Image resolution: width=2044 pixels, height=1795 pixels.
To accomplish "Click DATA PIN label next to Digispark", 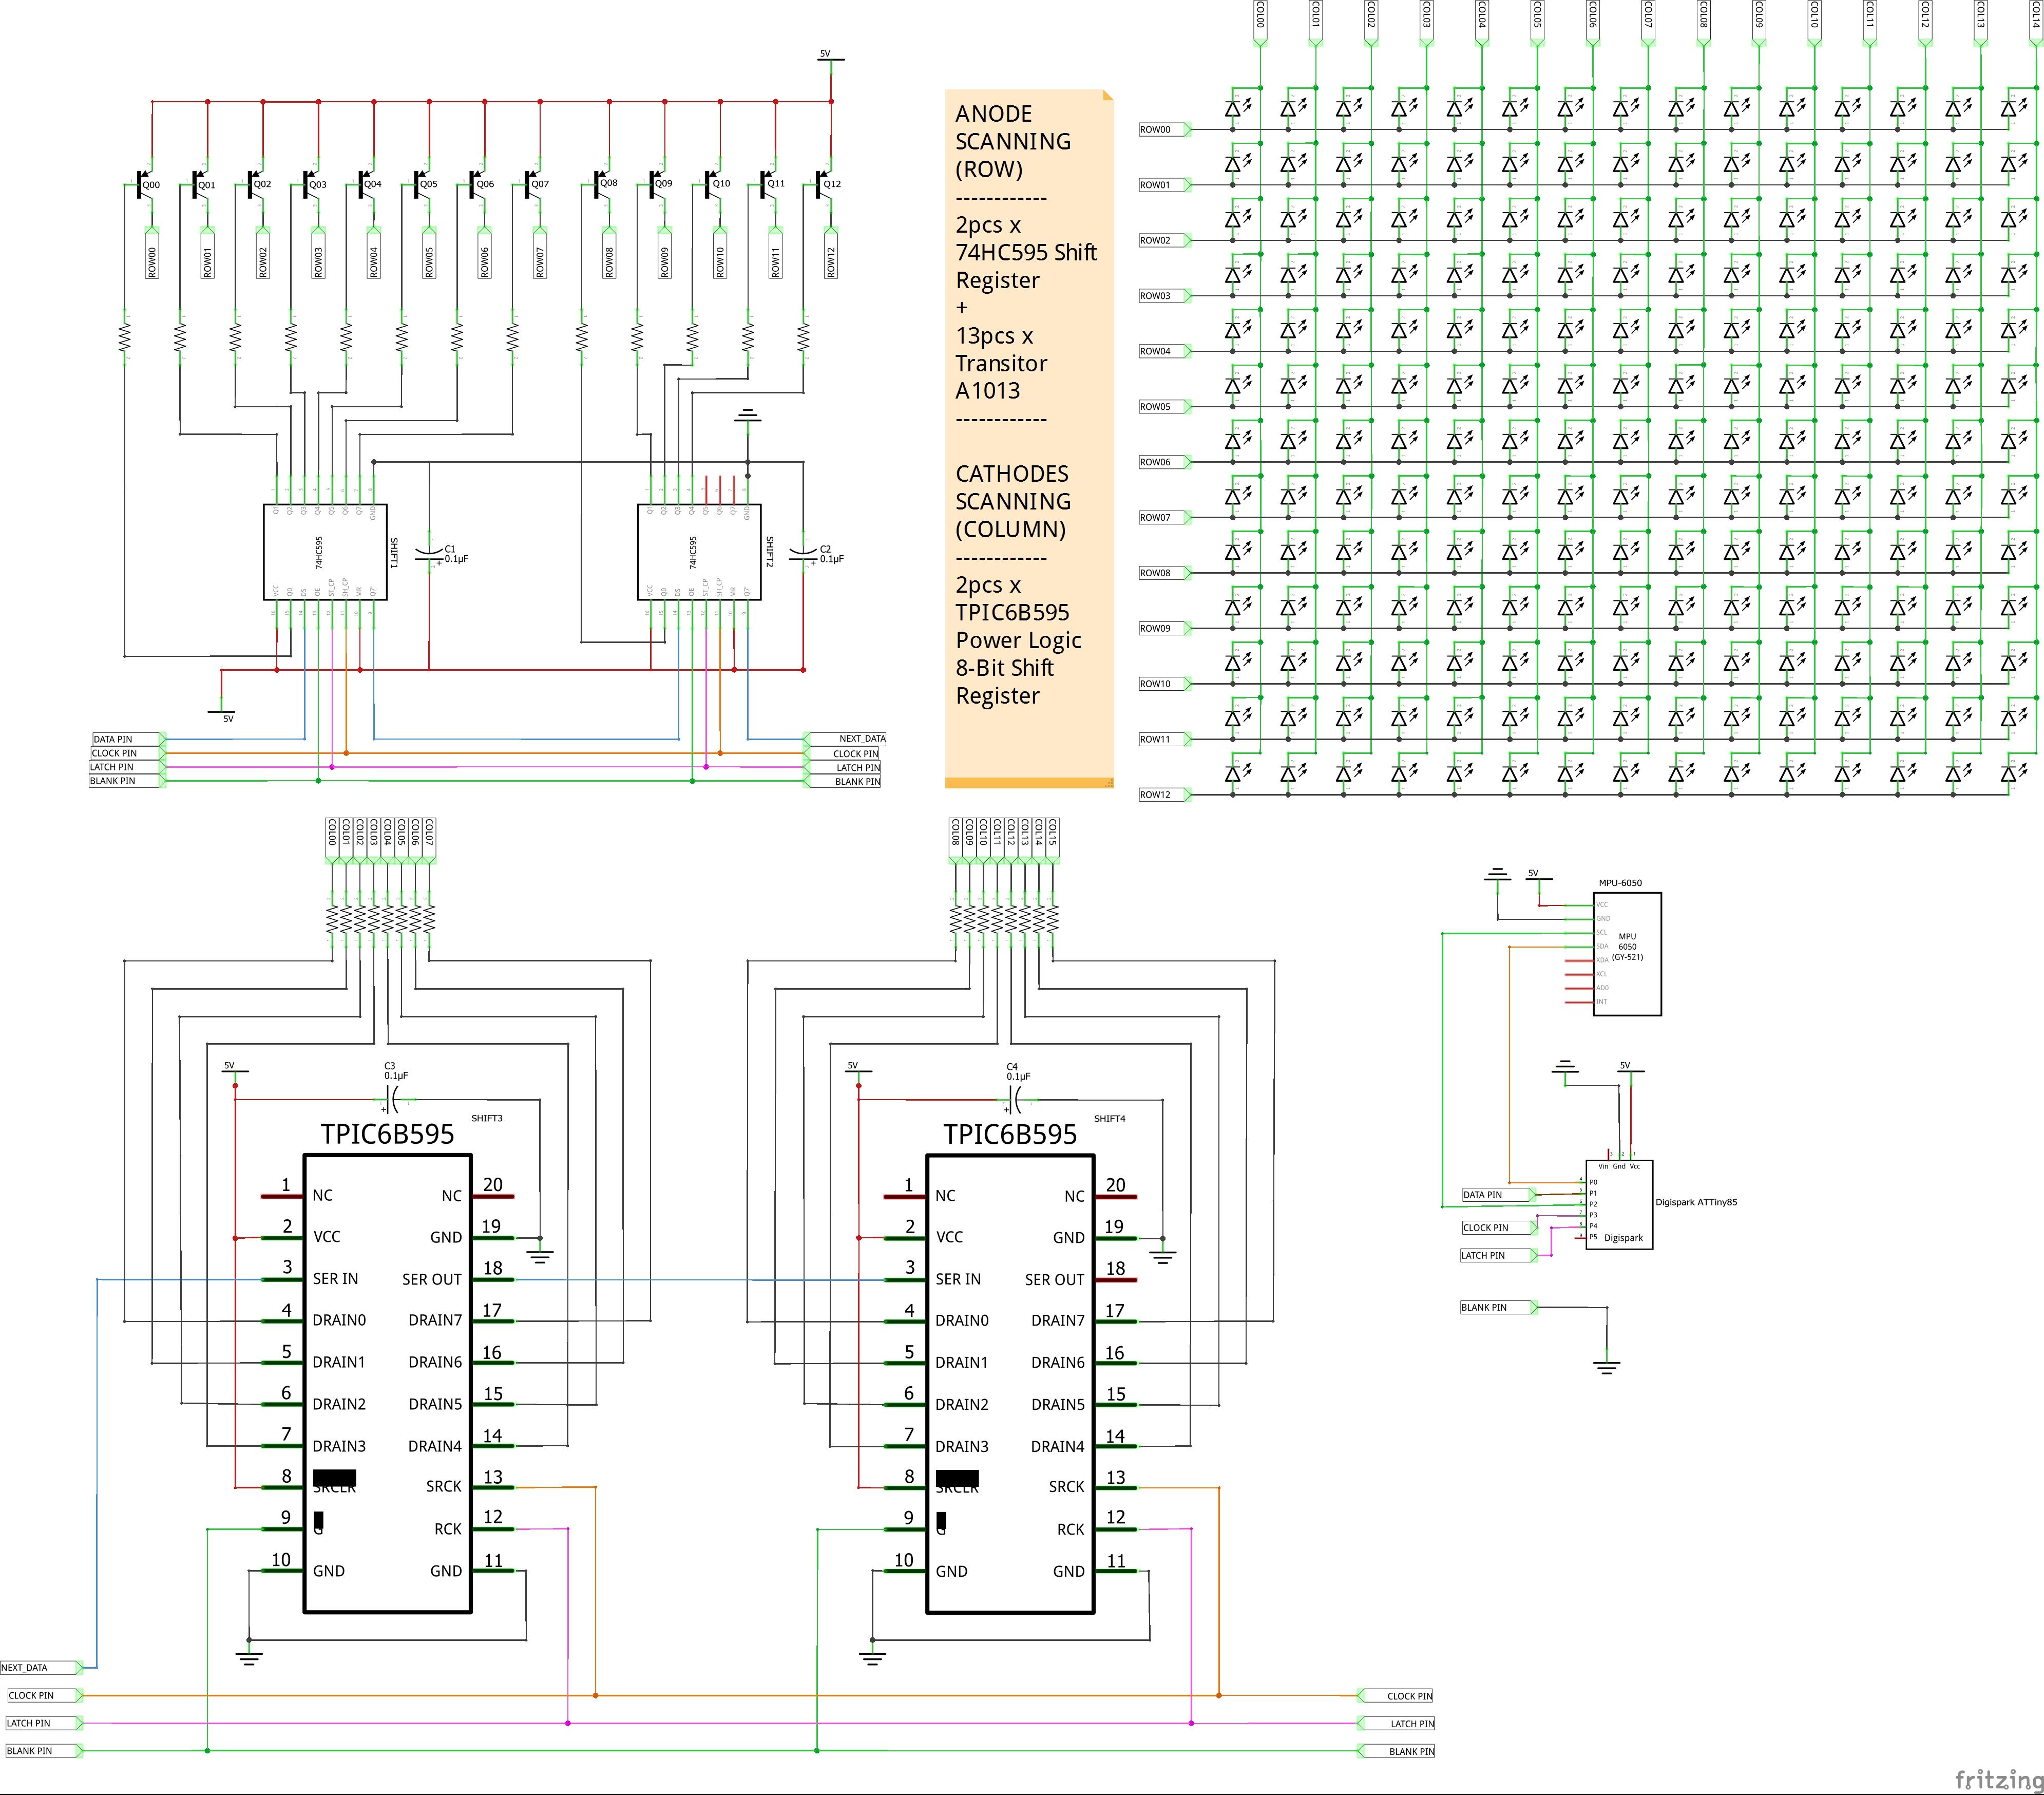I will click(1499, 1195).
